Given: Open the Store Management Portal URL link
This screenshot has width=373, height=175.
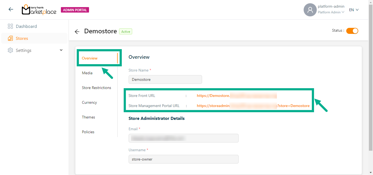Looking at the screenshot, I should pyautogui.click(x=253, y=106).
